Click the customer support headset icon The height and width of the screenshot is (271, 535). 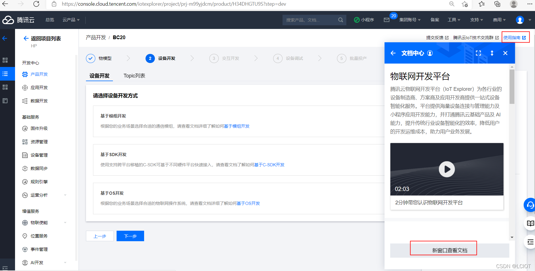[x=530, y=205]
